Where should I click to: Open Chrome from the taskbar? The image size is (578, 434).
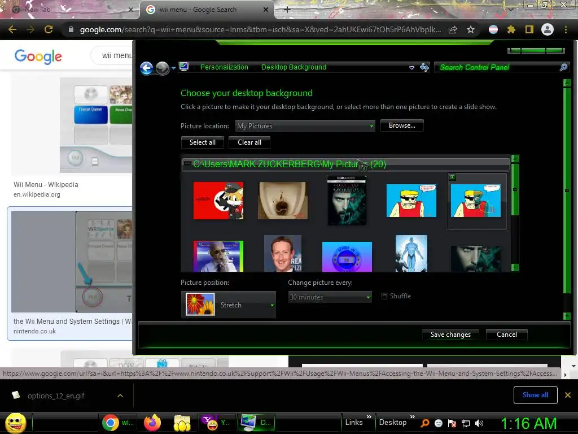point(119,423)
